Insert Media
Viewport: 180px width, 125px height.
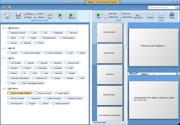point(172,15)
